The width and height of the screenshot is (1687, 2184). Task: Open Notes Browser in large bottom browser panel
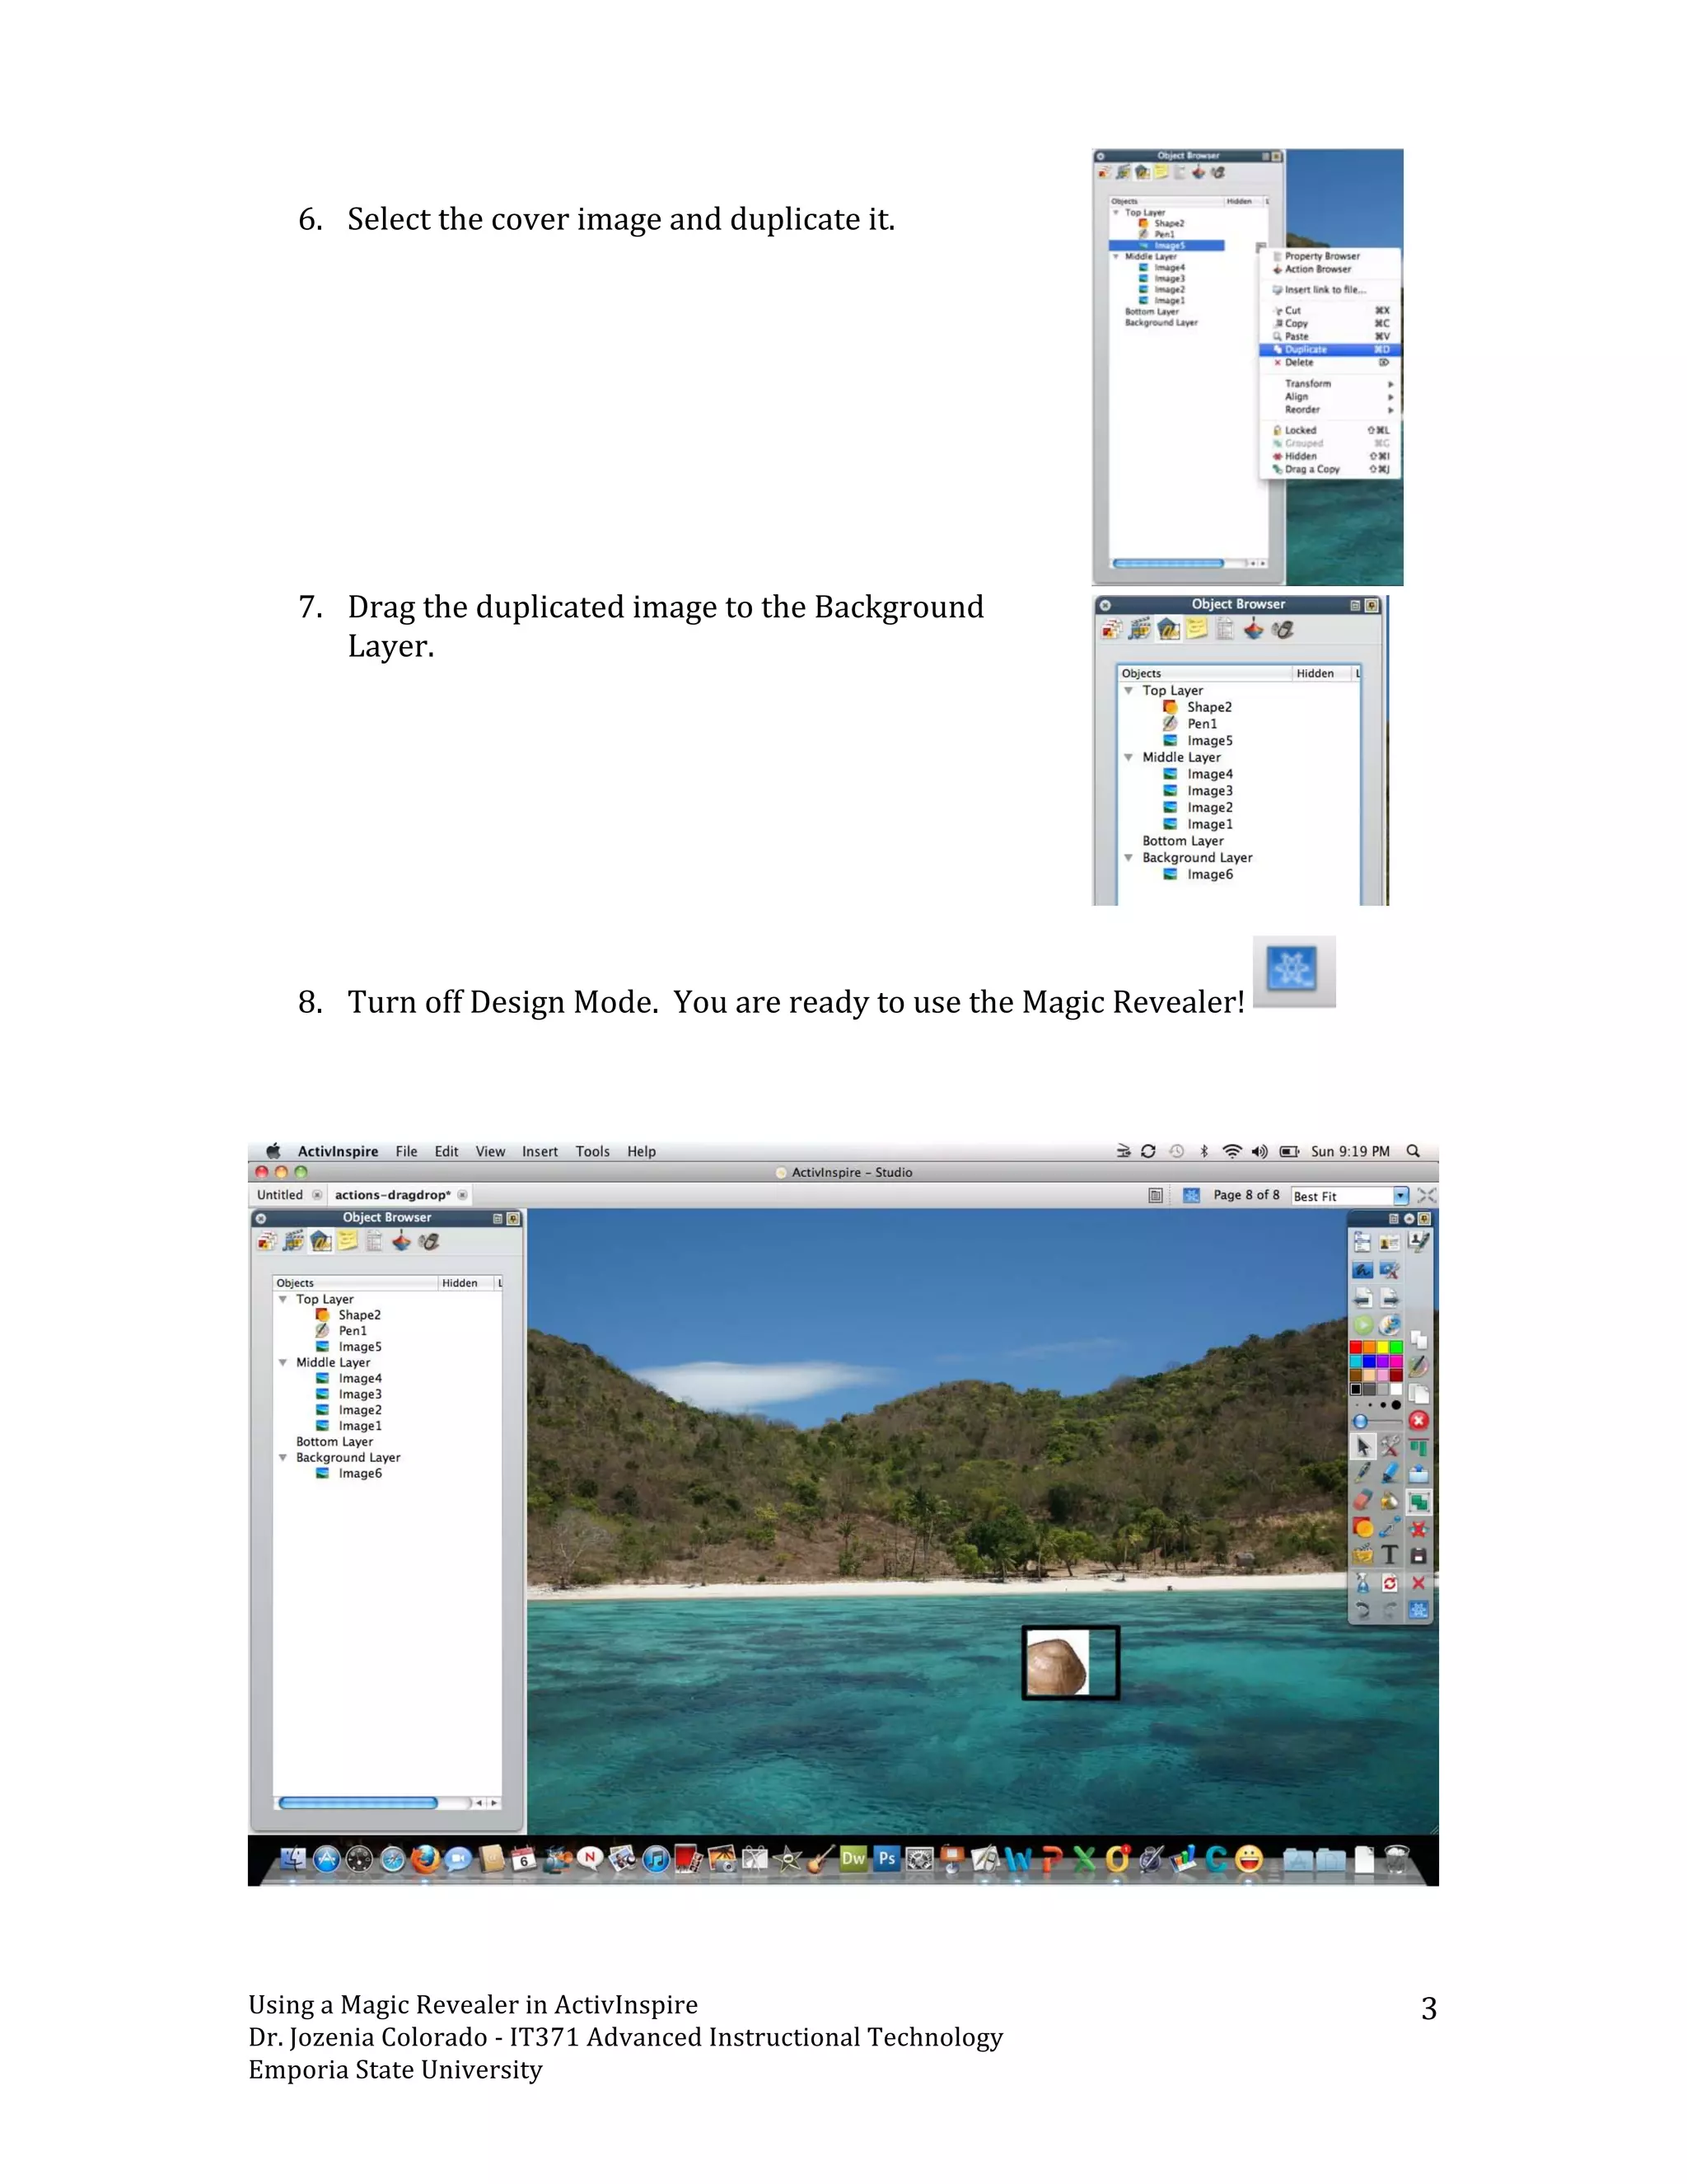(x=347, y=1242)
